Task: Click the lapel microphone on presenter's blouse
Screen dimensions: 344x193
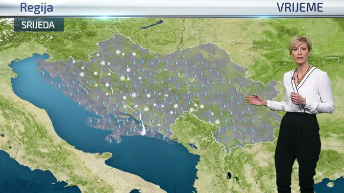Action: 293,78
